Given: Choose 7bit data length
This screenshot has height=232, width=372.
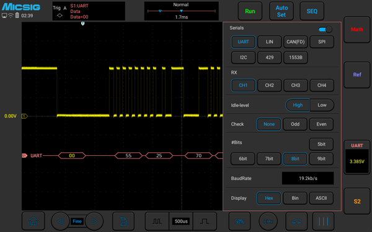Looking at the screenshot, I should coord(269,158).
